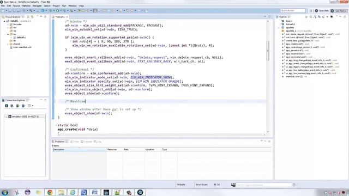Open the Search menu
This screenshot has width=349, height=196.
click(x=47, y=6)
